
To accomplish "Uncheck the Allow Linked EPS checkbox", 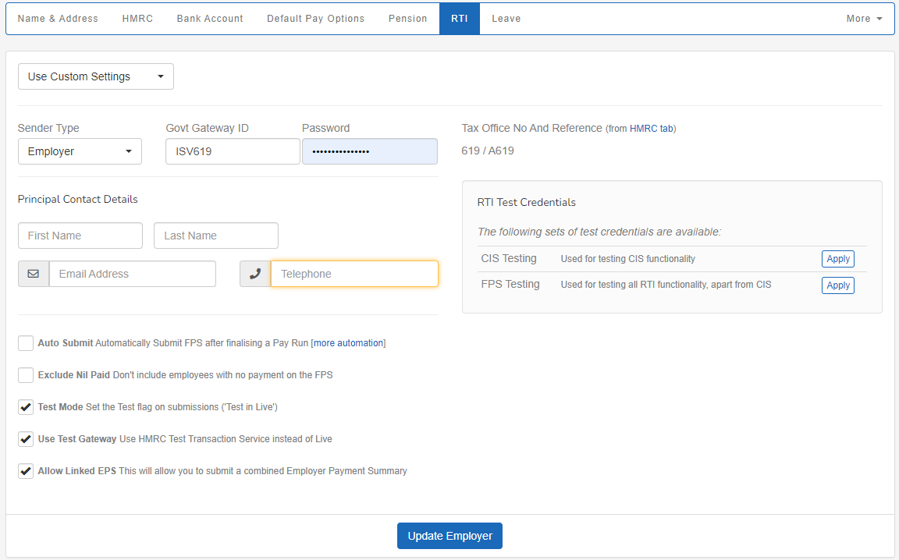I will pyautogui.click(x=26, y=471).
